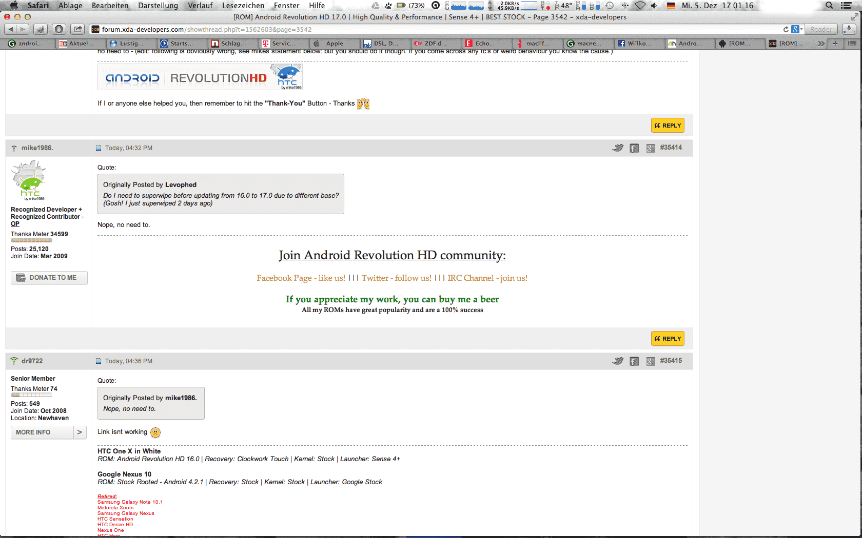Click the Wi-Fi status icon in menu bar

tap(640, 6)
